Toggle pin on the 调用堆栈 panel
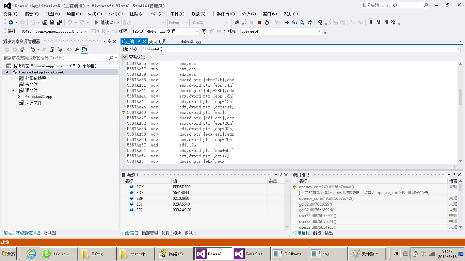465x261 pixels. (454, 175)
